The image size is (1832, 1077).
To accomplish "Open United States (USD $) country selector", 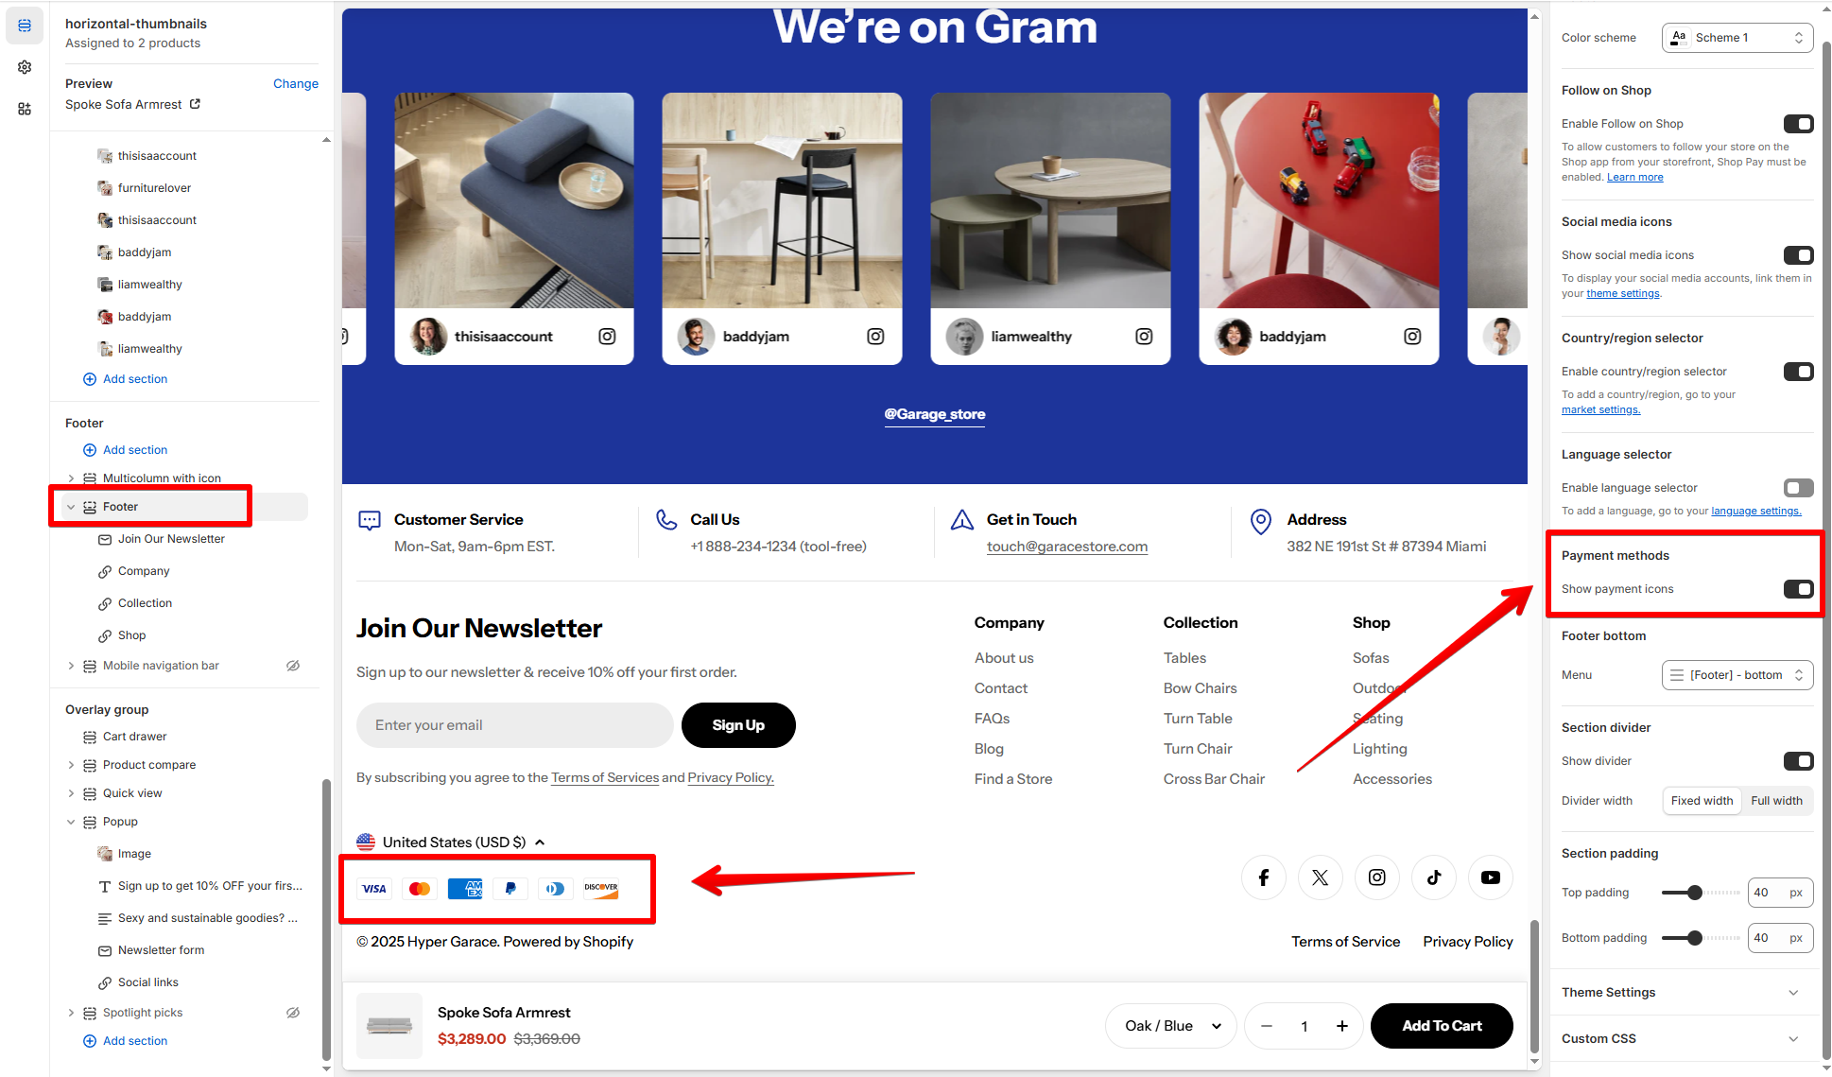I will point(452,842).
